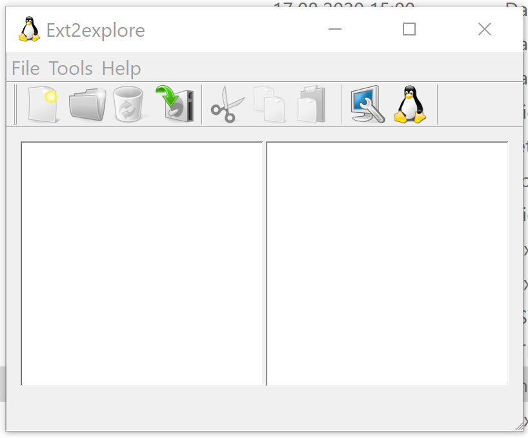Click inside the empty right file pane
Viewport: 528px width, 438px height.
click(x=387, y=263)
